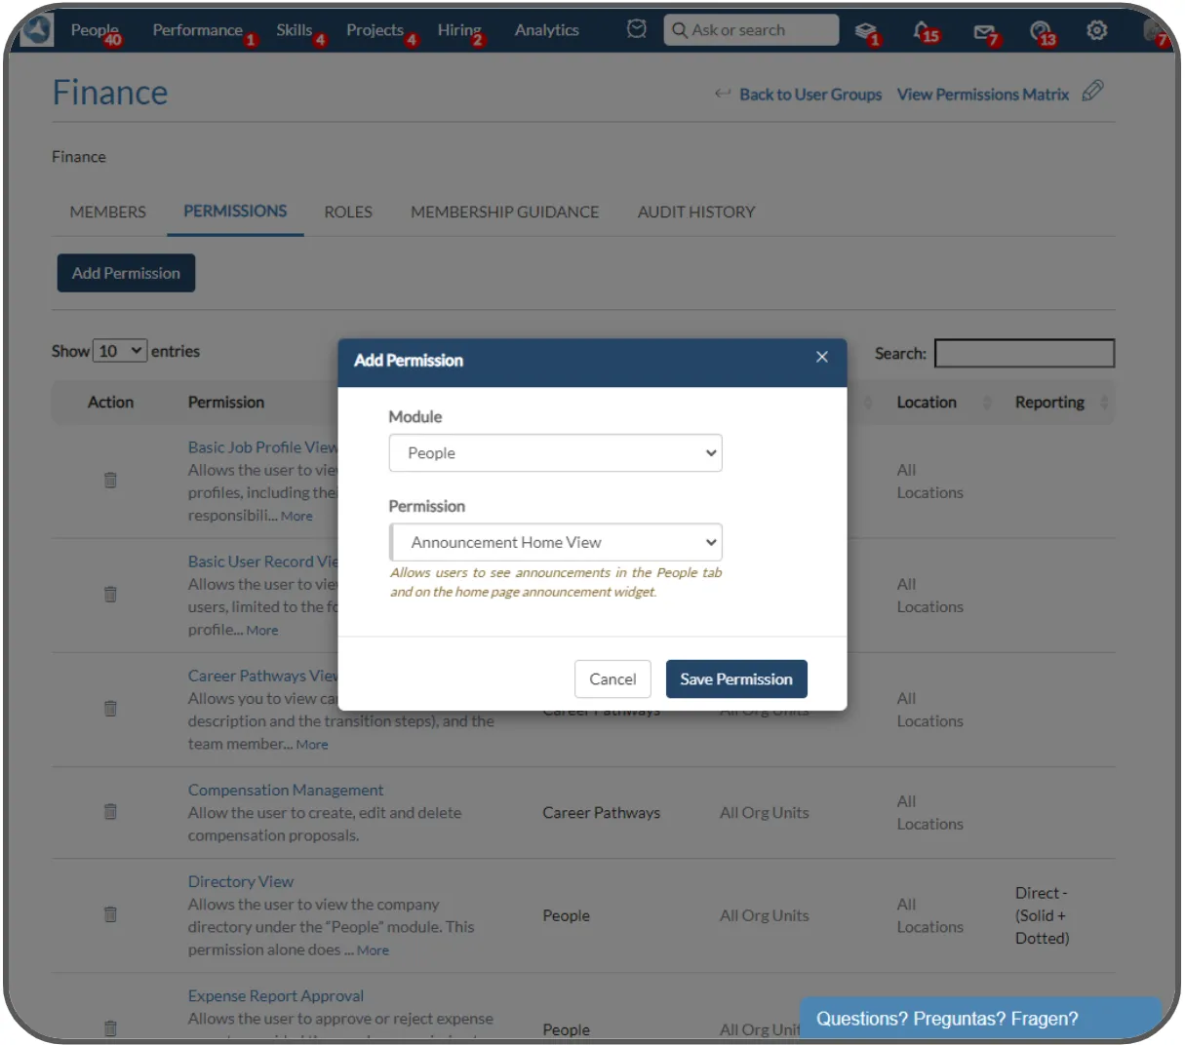Viewport: 1185px width, 1045px height.
Task: Open the People menu
Action: point(95,30)
